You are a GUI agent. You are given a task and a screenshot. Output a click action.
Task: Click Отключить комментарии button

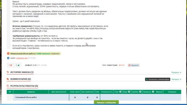tap(157, 79)
